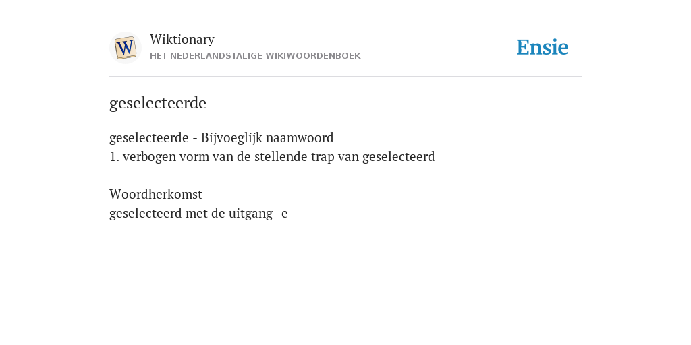Click the 'geselecteerde' page heading

point(158,103)
